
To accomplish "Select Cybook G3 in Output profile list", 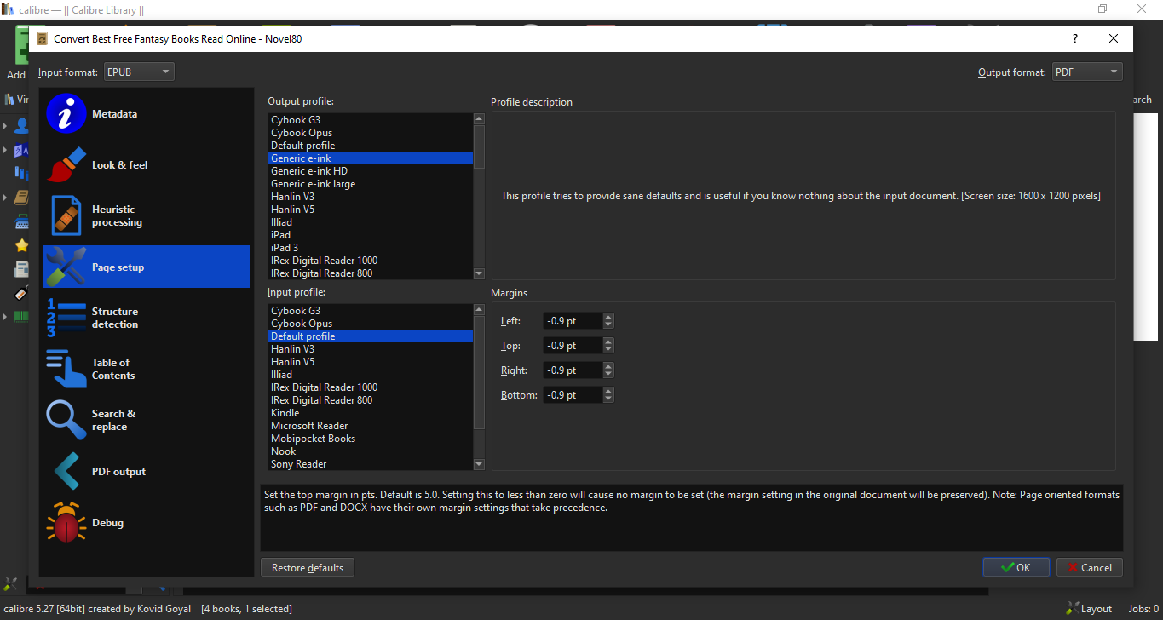I will coord(371,120).
